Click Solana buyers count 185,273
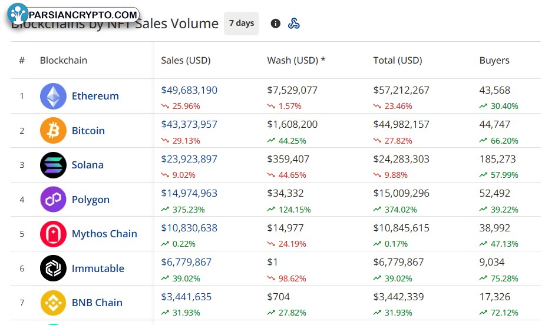The width and height of the screenshot is (545, 325). pos(497,159)
